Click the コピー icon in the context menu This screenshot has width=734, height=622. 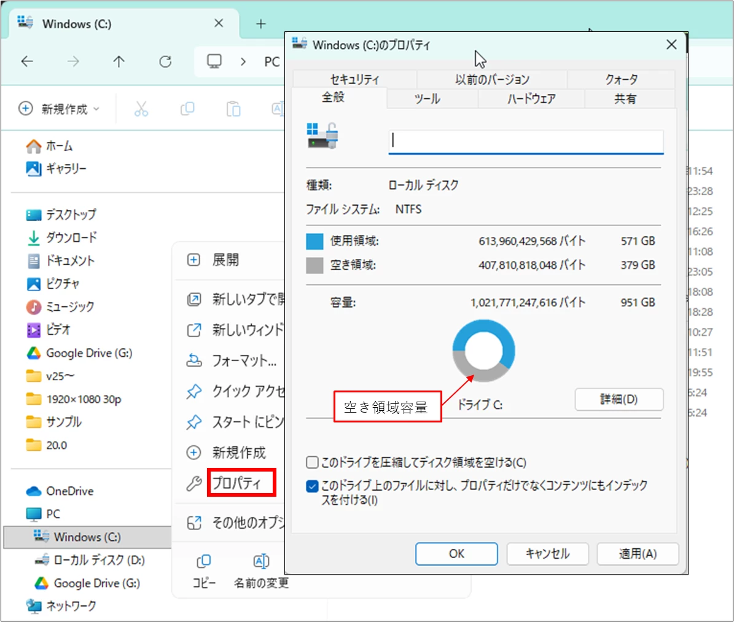tap(204, 561)
